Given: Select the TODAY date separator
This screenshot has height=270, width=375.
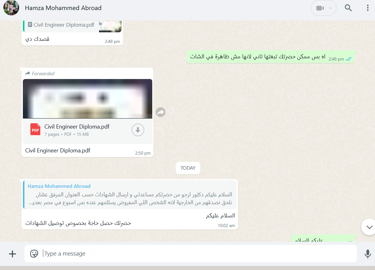Looking at the screenshot, I should click(x=188, y=168).
